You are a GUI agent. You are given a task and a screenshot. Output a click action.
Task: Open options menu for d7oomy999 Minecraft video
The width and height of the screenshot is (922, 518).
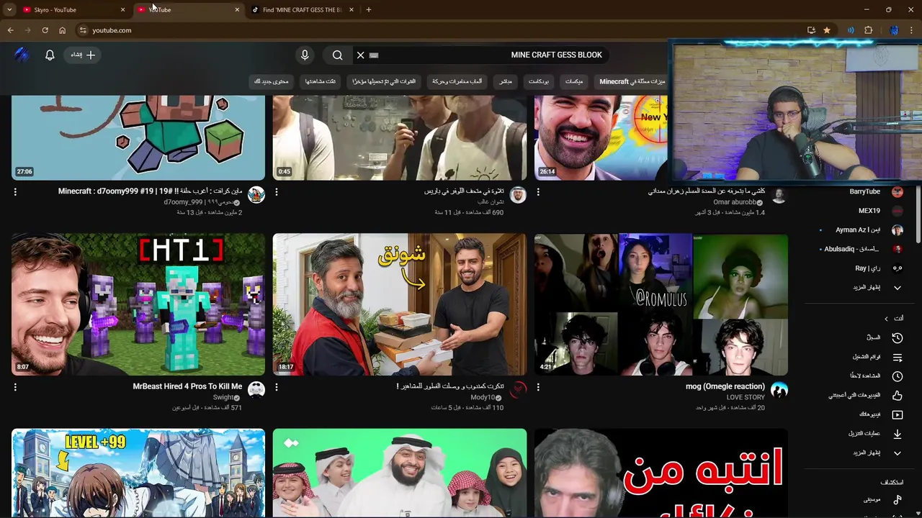click(x=15, y=192)
